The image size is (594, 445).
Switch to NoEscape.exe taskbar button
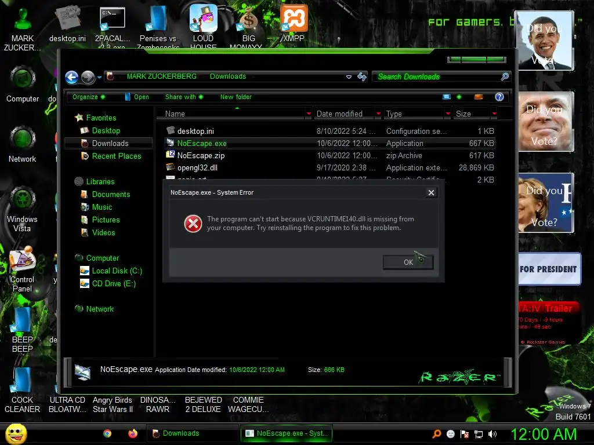287,433
